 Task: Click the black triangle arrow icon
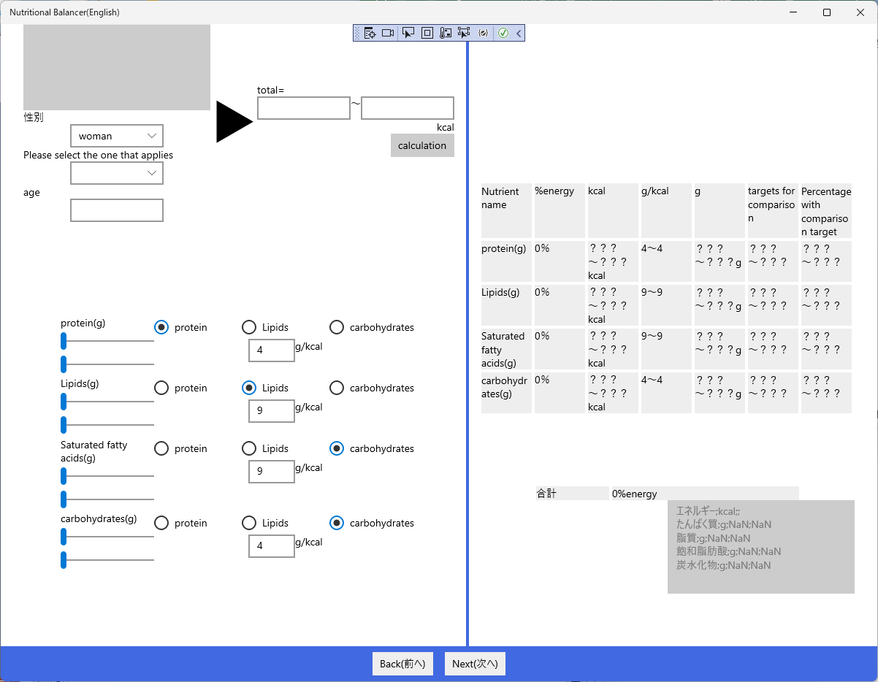coord(234,122)
